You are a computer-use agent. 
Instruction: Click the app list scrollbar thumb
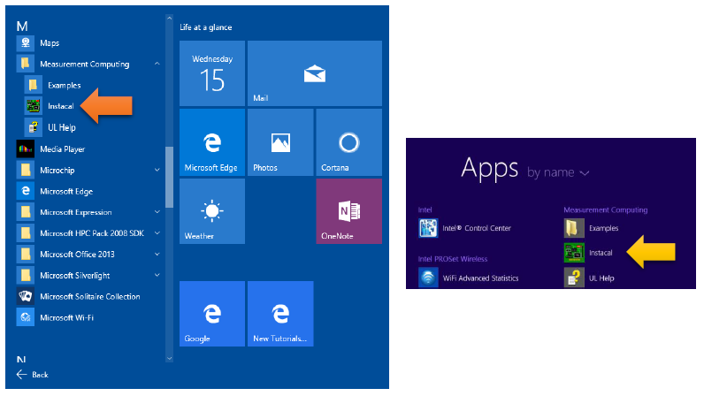pos(169,178)
